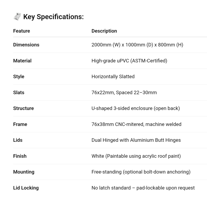
Task: Click the Key Specifications heading
Action: click(x=53, y=17)
